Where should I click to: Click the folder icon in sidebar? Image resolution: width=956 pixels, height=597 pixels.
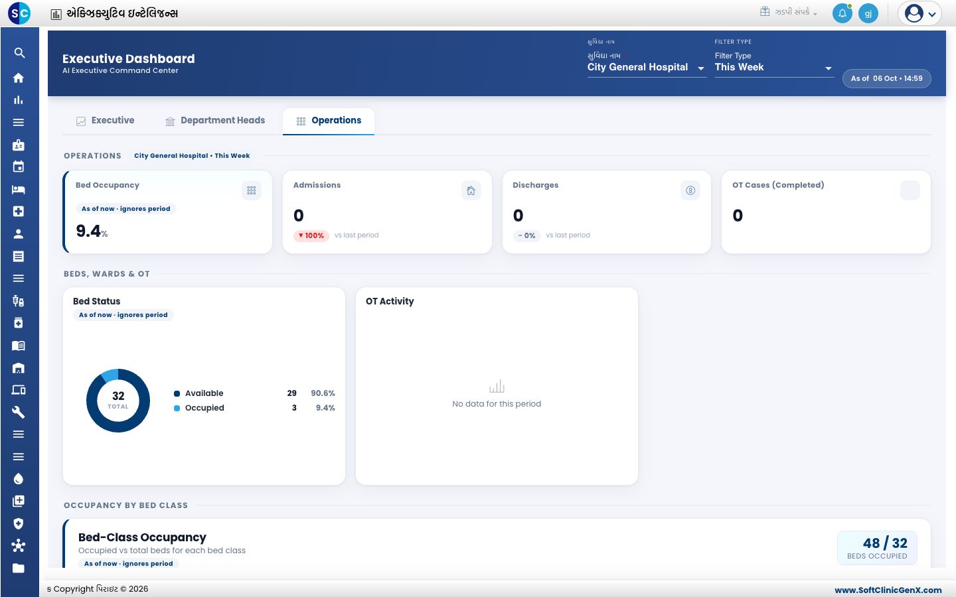pyautogui.click(x=19, y=568)
